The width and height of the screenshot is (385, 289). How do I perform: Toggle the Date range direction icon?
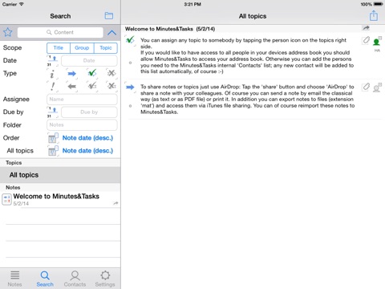53,61
